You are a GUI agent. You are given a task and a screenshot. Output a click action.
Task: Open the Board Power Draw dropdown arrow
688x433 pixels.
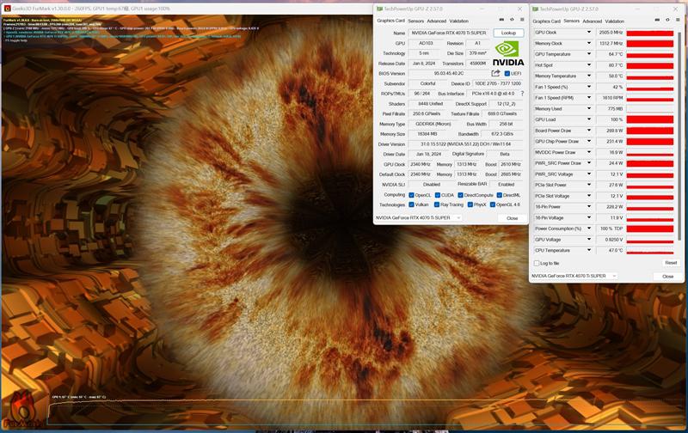tap(589, 131)
